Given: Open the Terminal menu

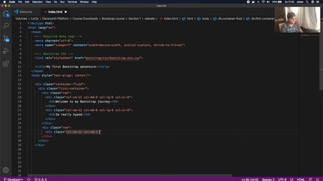Looking at the screenshot, I should point(72,2).
